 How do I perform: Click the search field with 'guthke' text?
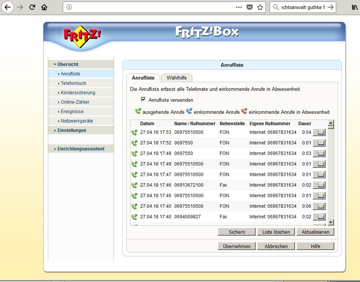click(303, 7)
